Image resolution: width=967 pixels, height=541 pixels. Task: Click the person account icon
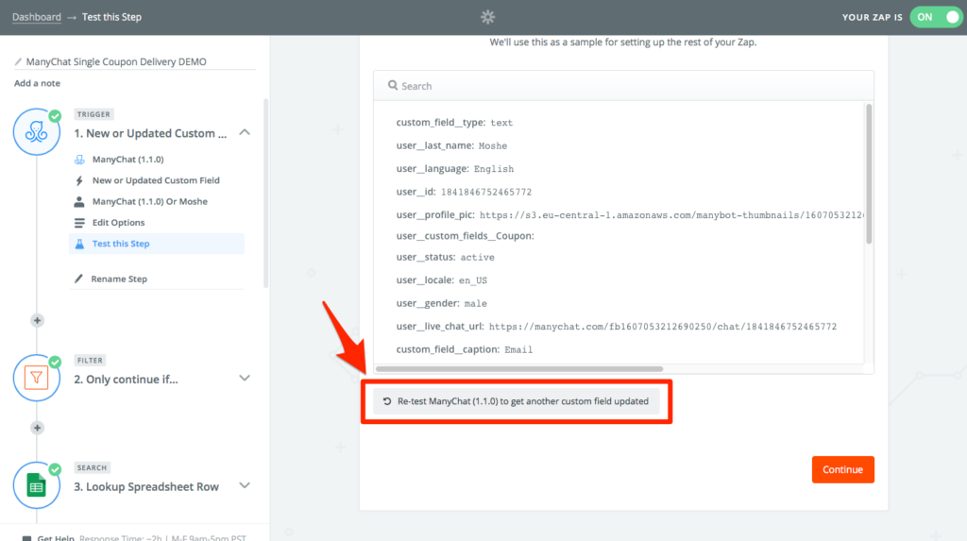coord(79,202)
